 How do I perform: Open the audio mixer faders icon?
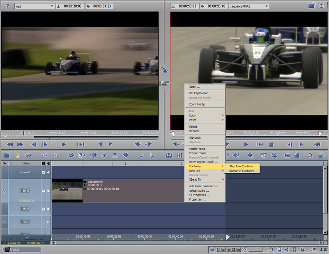[x=179, y=155]
